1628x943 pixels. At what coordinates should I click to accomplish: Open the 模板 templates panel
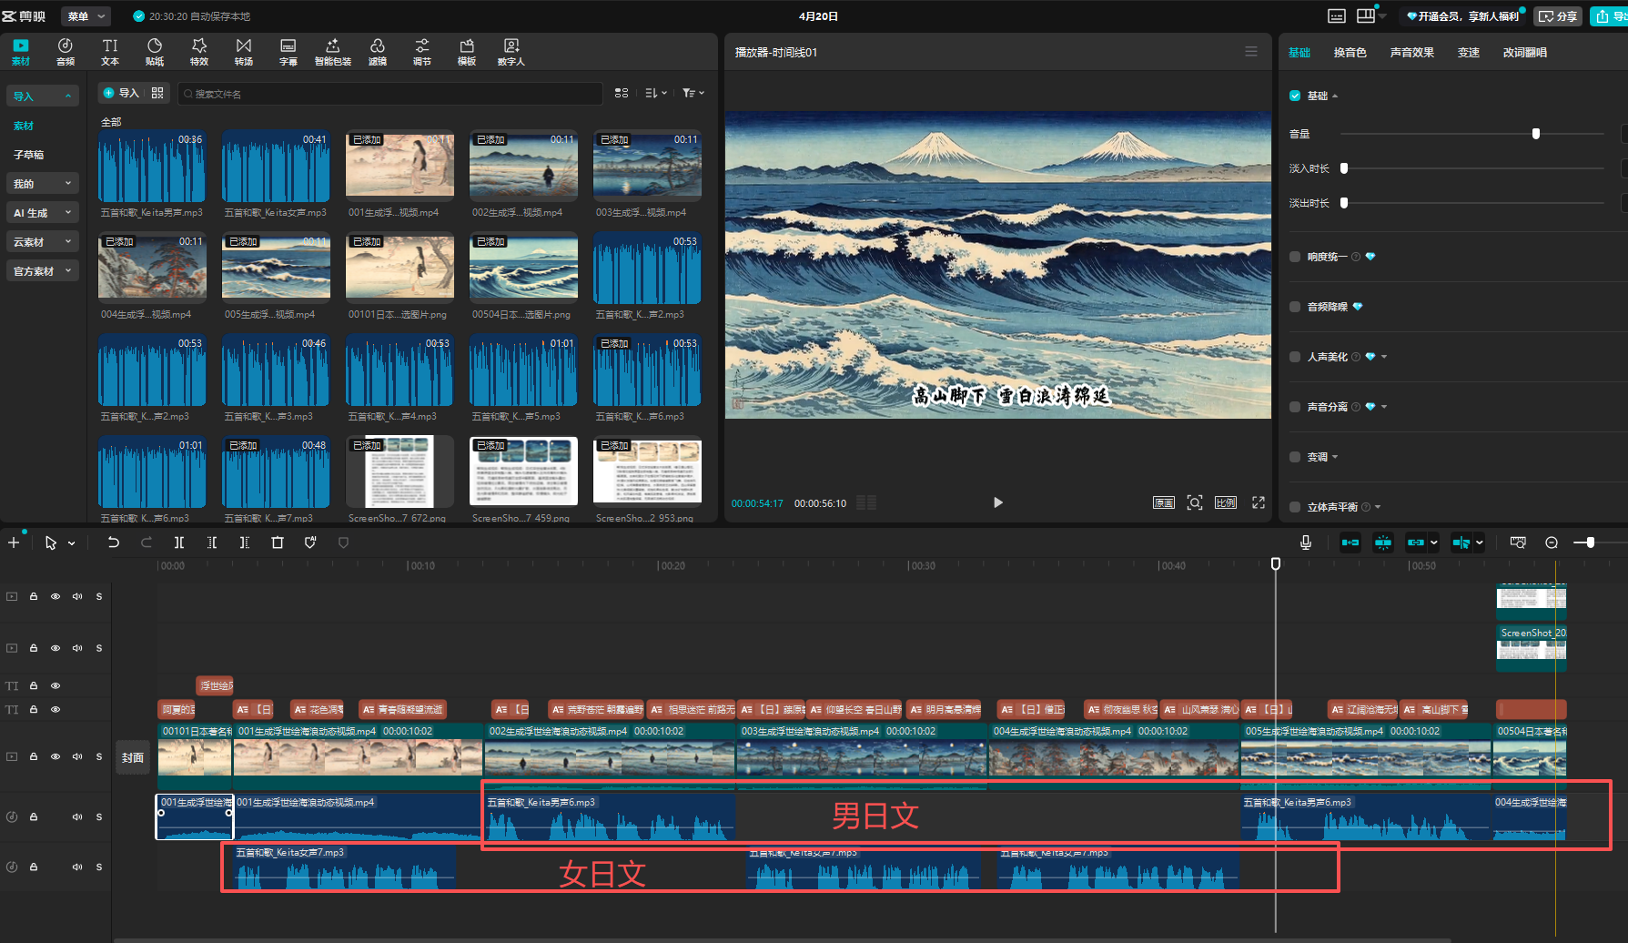click(x=467, y=51)
